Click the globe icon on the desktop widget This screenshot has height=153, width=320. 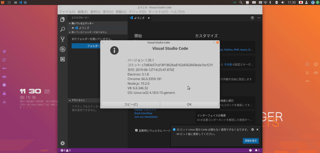tap(4, 85)
